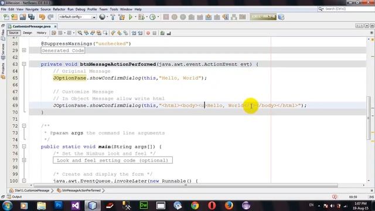Click the Profile Project icon
The width and height of the screenshot is (375, 211).
(152, 17)
